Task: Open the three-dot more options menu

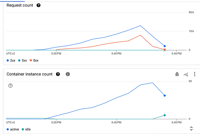Action: coord(195,74)
